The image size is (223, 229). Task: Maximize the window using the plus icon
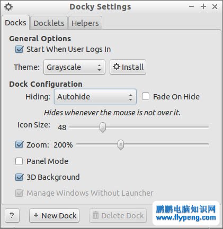[x=203, y=6]
